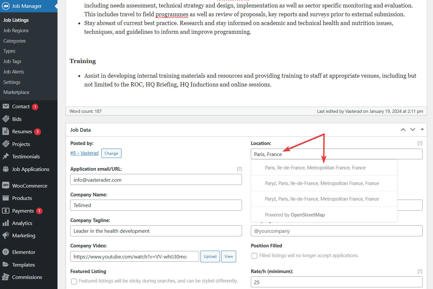
Task: Collapse the Job Data panel
Action: (422, 129)
